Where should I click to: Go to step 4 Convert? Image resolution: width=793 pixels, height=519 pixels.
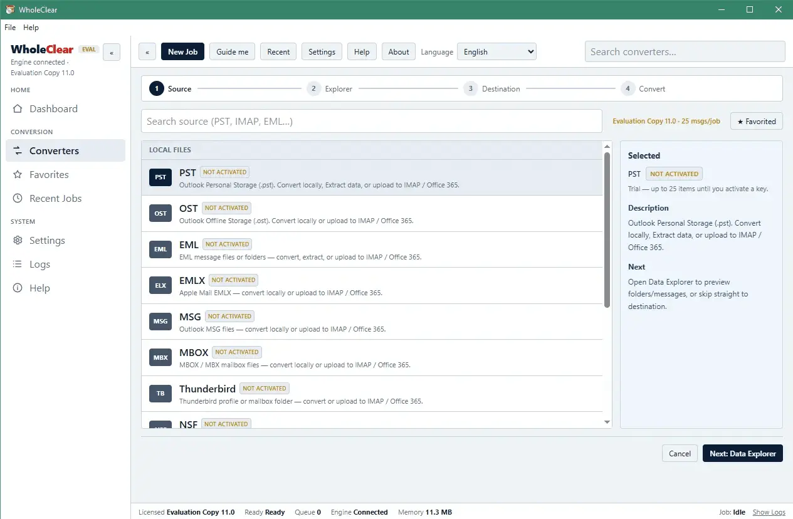point(643,89)
